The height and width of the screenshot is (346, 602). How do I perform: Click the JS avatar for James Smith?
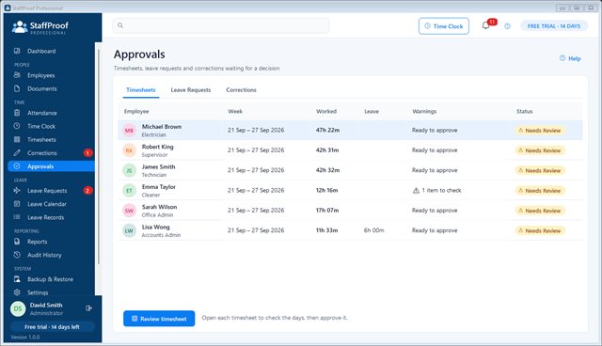click(130, 170)
